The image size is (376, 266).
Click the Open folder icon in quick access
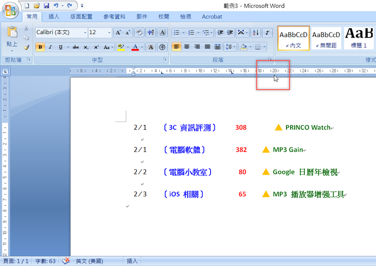pos(37,6)
